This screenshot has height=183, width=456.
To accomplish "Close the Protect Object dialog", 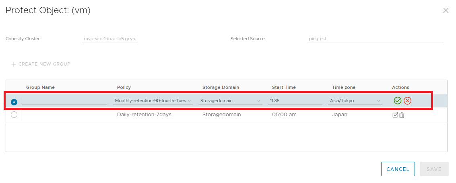I will (446, 10).
